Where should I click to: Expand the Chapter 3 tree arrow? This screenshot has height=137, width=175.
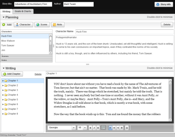click(x=3, y=90)
